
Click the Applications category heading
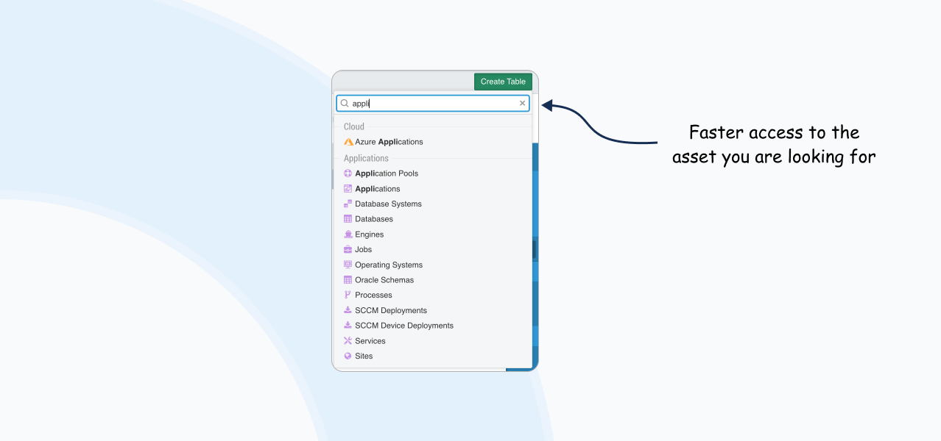tap(366, 158)
